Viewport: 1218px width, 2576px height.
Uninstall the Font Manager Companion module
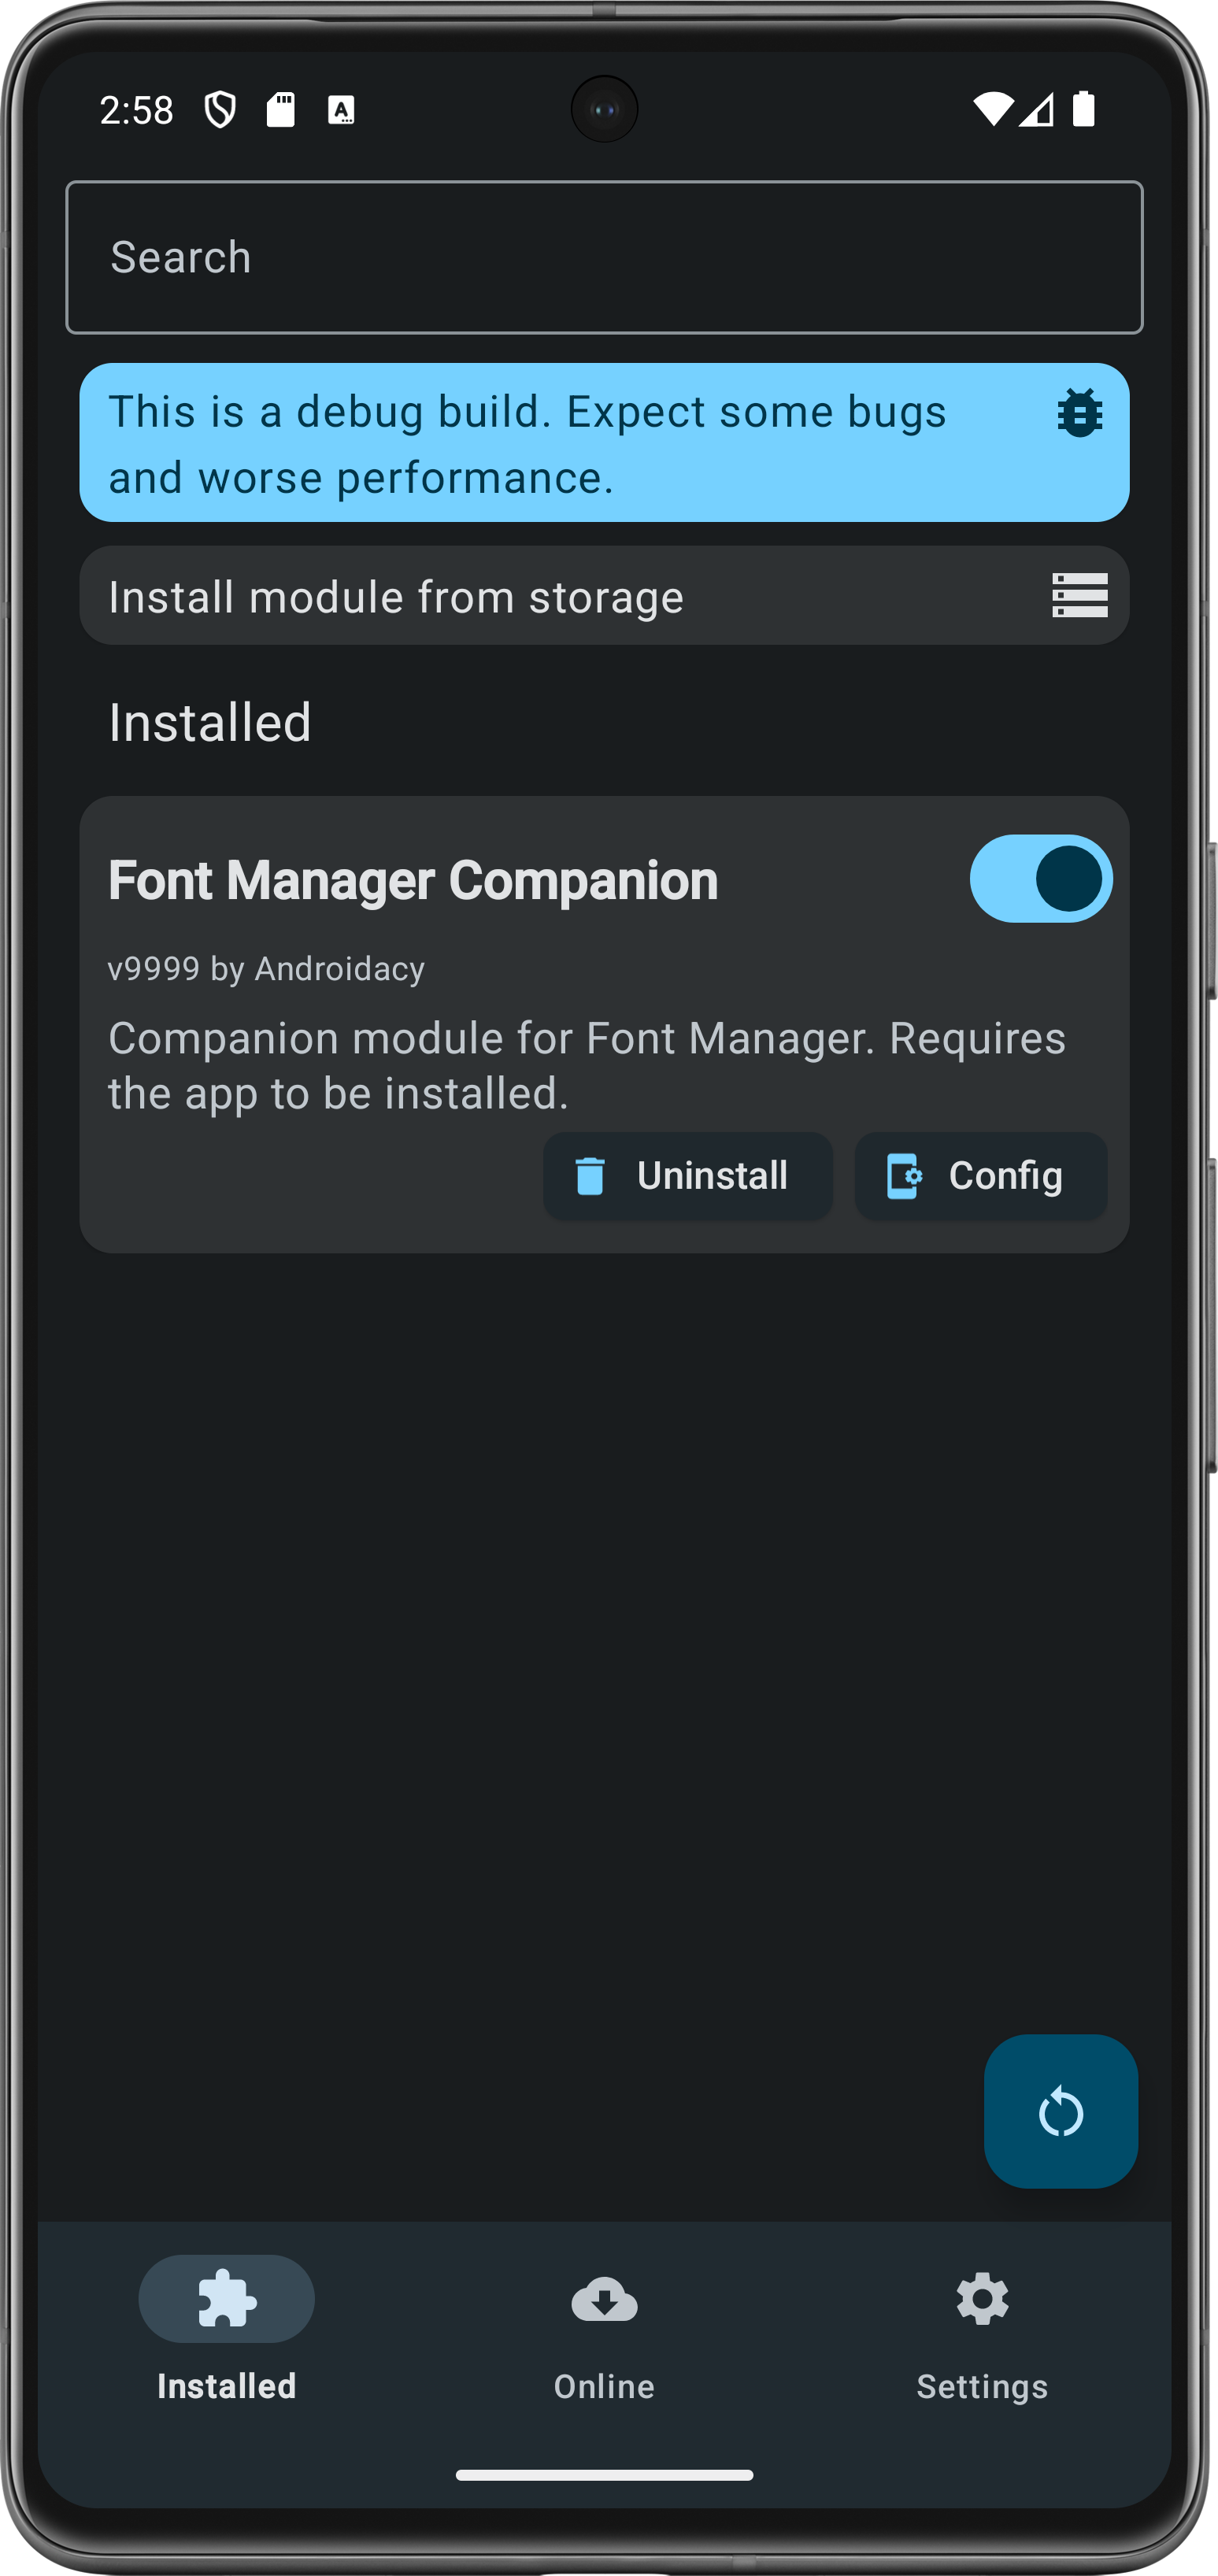[x=688, y=1176]
